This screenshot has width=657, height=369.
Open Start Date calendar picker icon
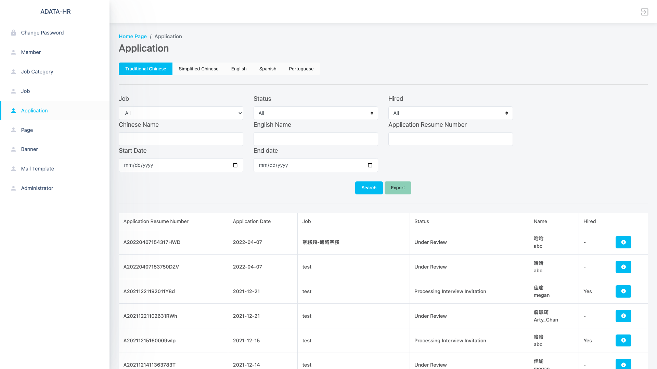point(235,165)
